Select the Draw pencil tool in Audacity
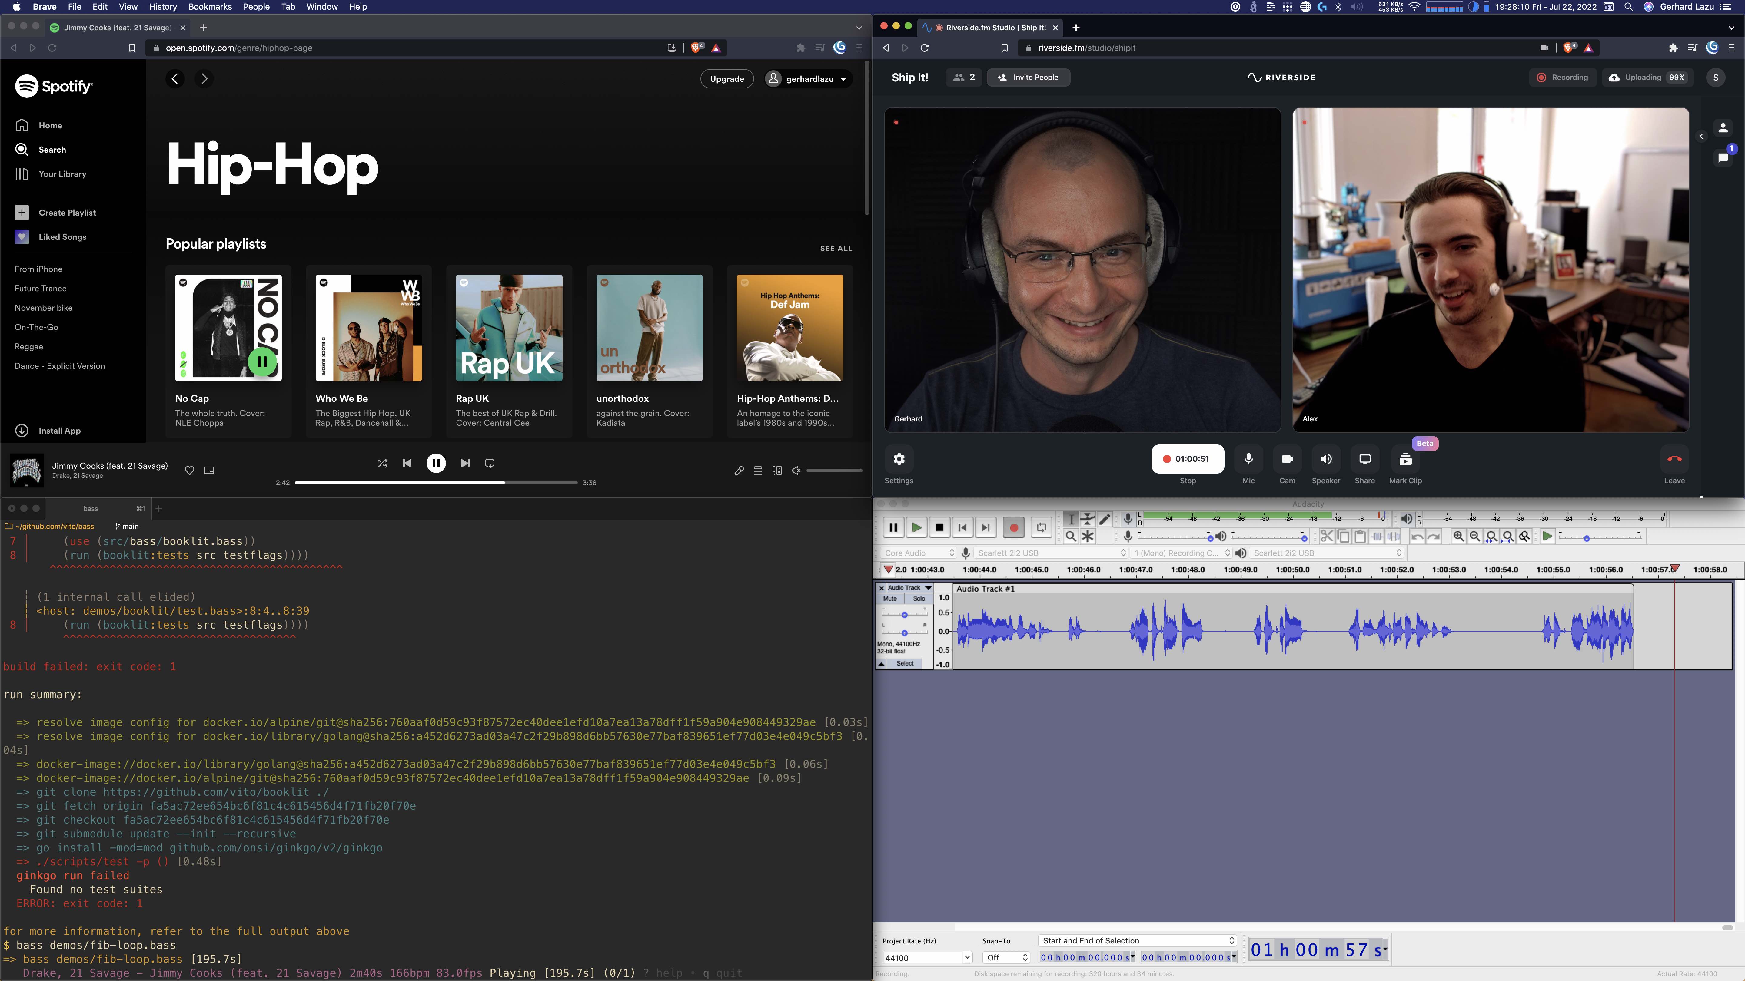 click(1104, 519)
